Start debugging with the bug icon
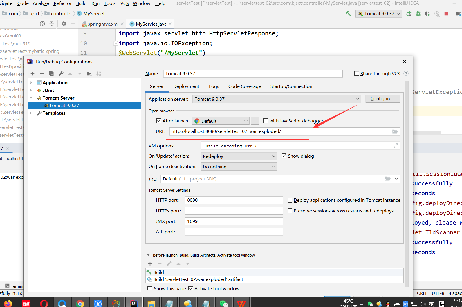This screenshot has height=307, width=462. [x=418, y=14]
